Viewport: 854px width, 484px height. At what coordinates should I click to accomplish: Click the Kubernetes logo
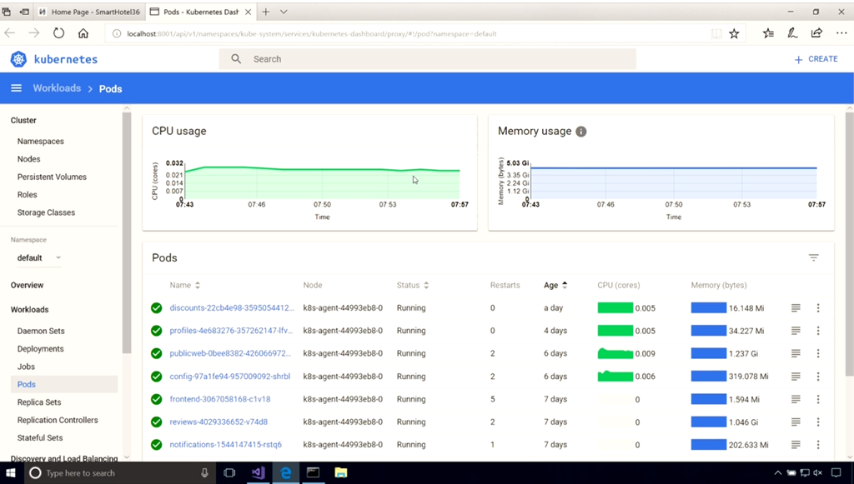click(x=18, y=59)
